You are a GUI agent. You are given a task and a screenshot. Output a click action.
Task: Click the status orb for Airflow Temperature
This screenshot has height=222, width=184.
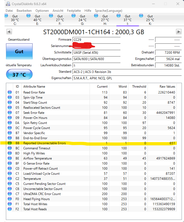tap(10, 158)
